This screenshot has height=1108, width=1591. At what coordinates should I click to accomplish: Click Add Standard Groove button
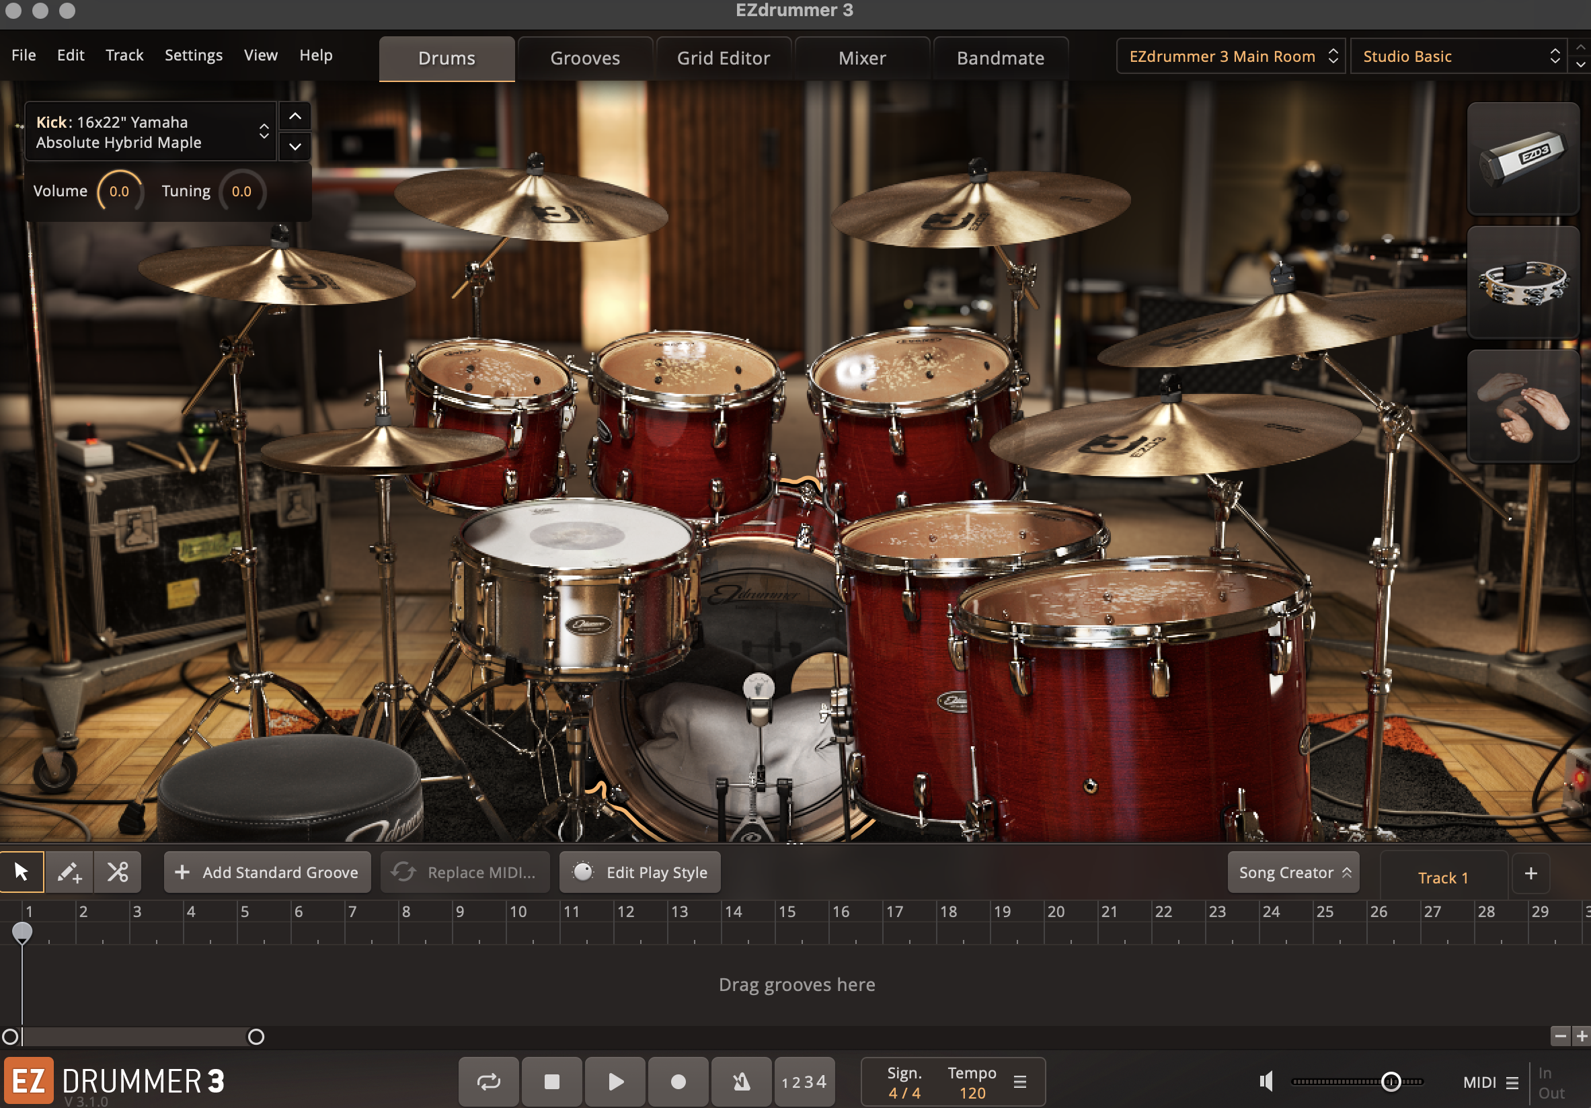pyautogui.click(x=268, y=872)
